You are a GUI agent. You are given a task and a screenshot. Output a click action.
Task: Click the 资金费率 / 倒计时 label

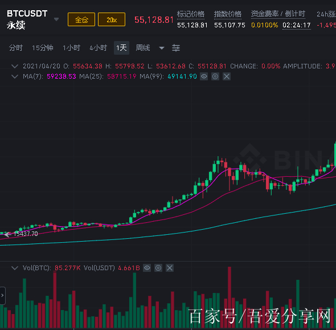click(278, 14)
